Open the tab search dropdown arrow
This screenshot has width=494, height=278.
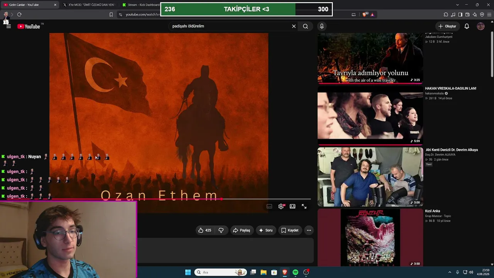point(457,5)
